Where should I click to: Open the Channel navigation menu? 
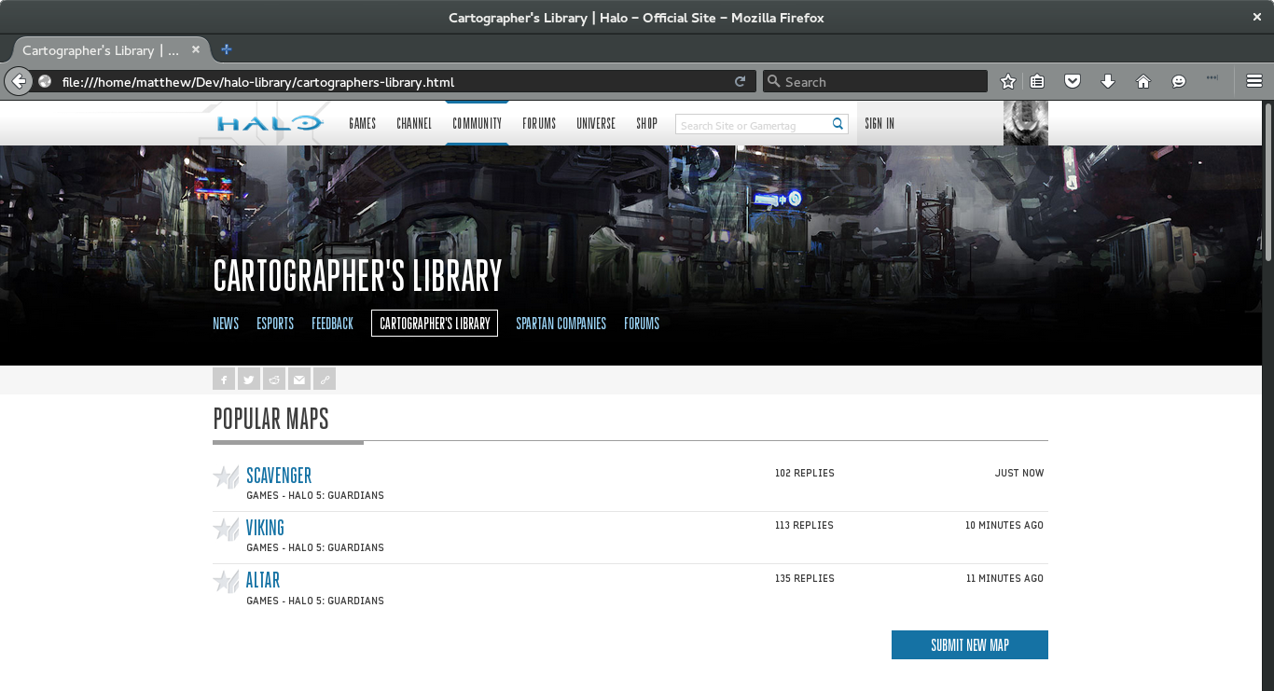(x=414, y=123)
